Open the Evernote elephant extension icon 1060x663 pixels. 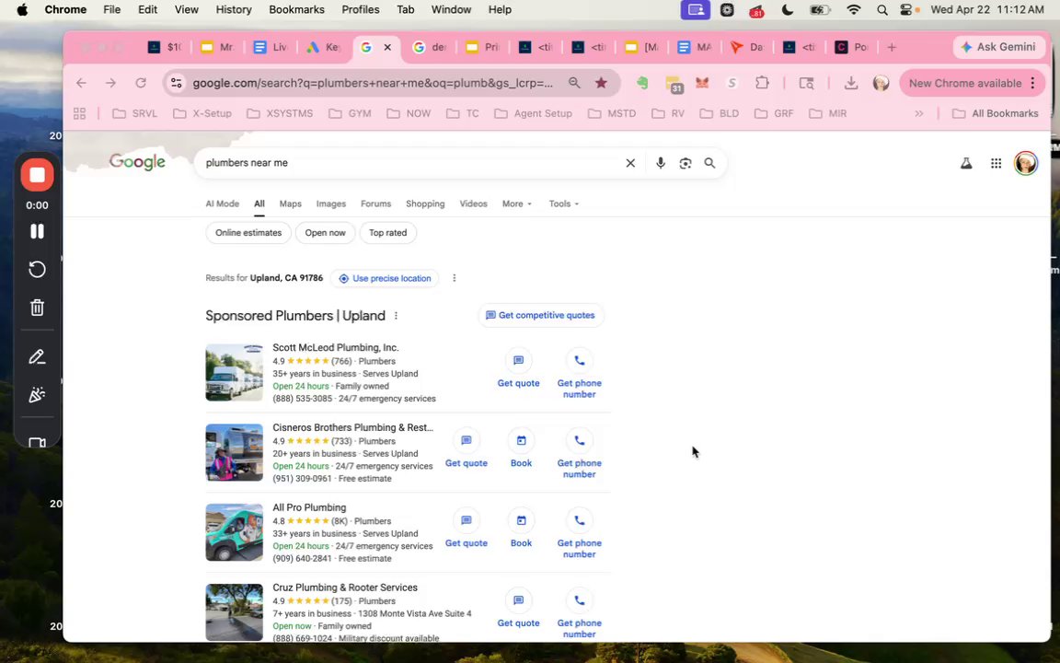click(642, 83)
